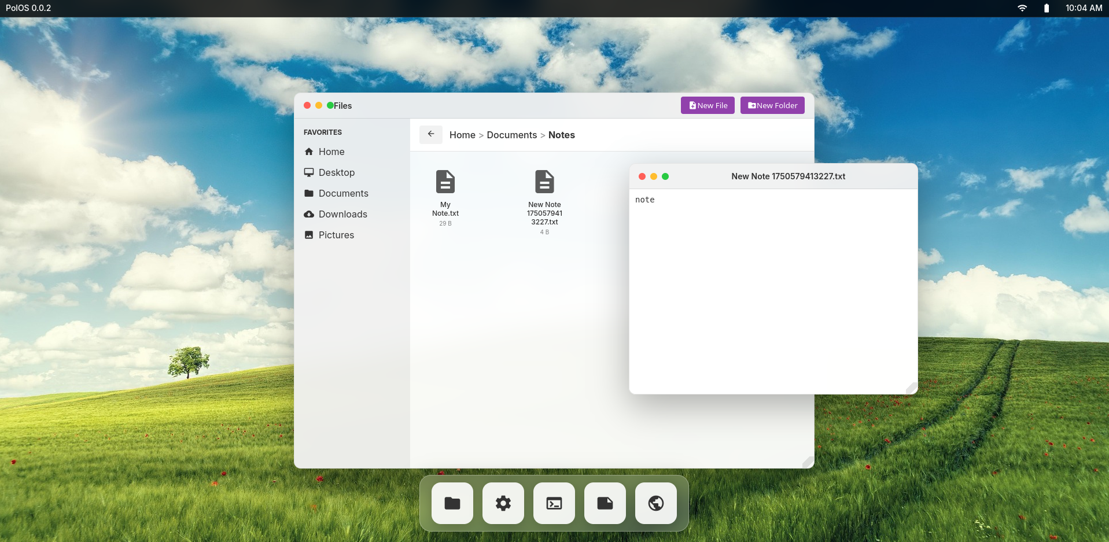The height and width of the screenshot is (542, 1109).
Task: Check the battery icon in top bar
Action: point(1047,8)
